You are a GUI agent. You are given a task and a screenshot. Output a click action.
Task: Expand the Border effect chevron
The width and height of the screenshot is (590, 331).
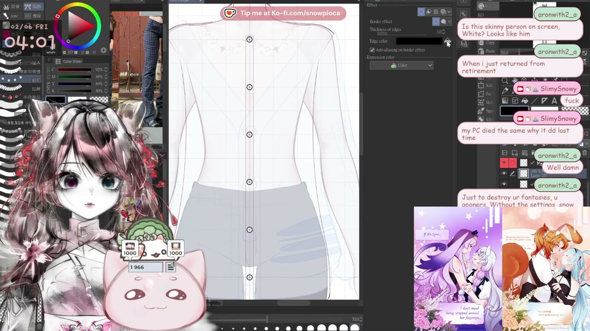pyautogui.click(x=449, y=22)
